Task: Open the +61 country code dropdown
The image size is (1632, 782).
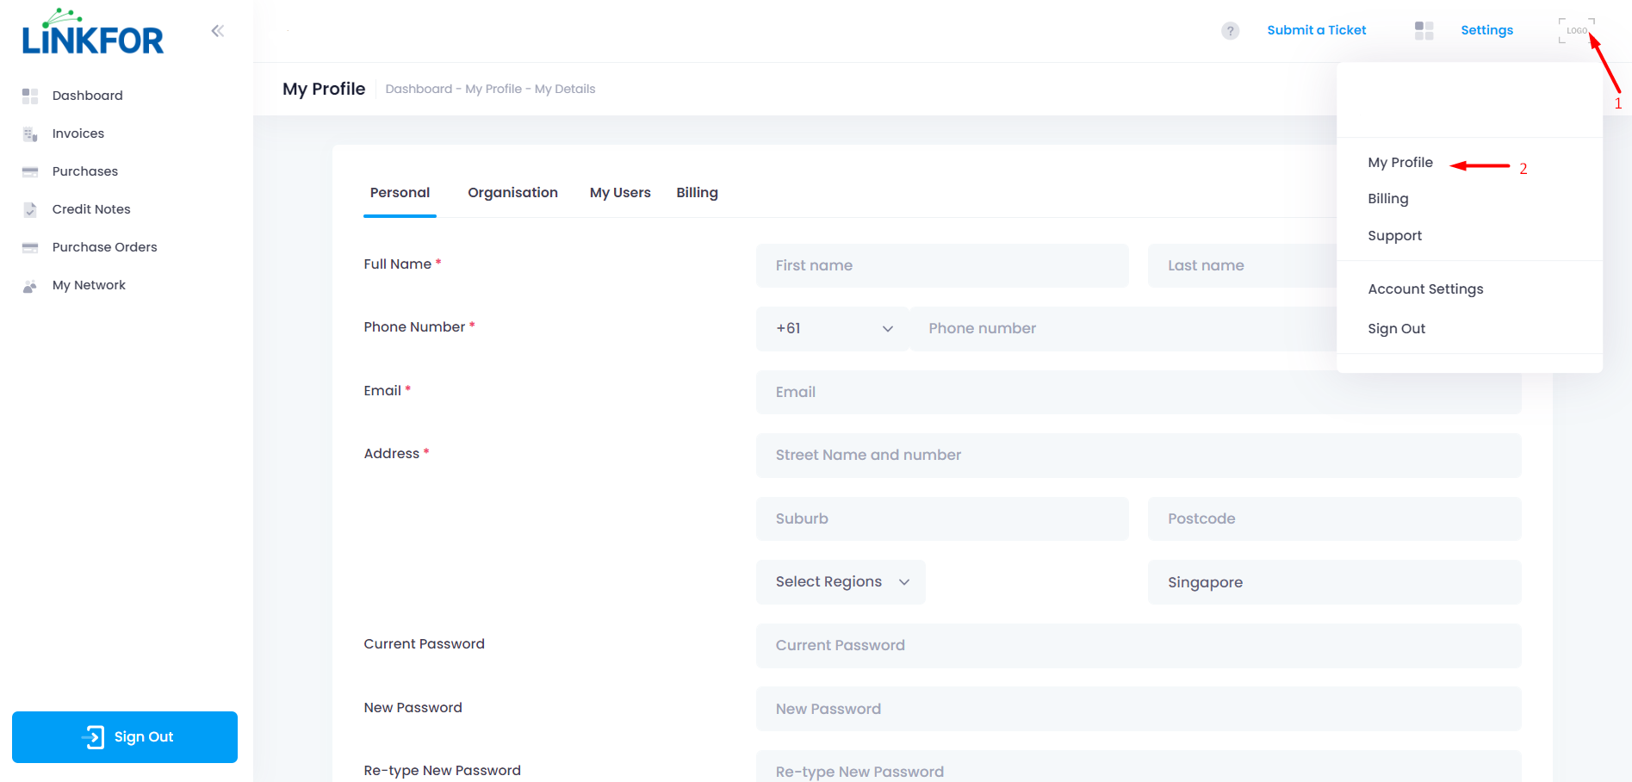Action: [832, 329]
